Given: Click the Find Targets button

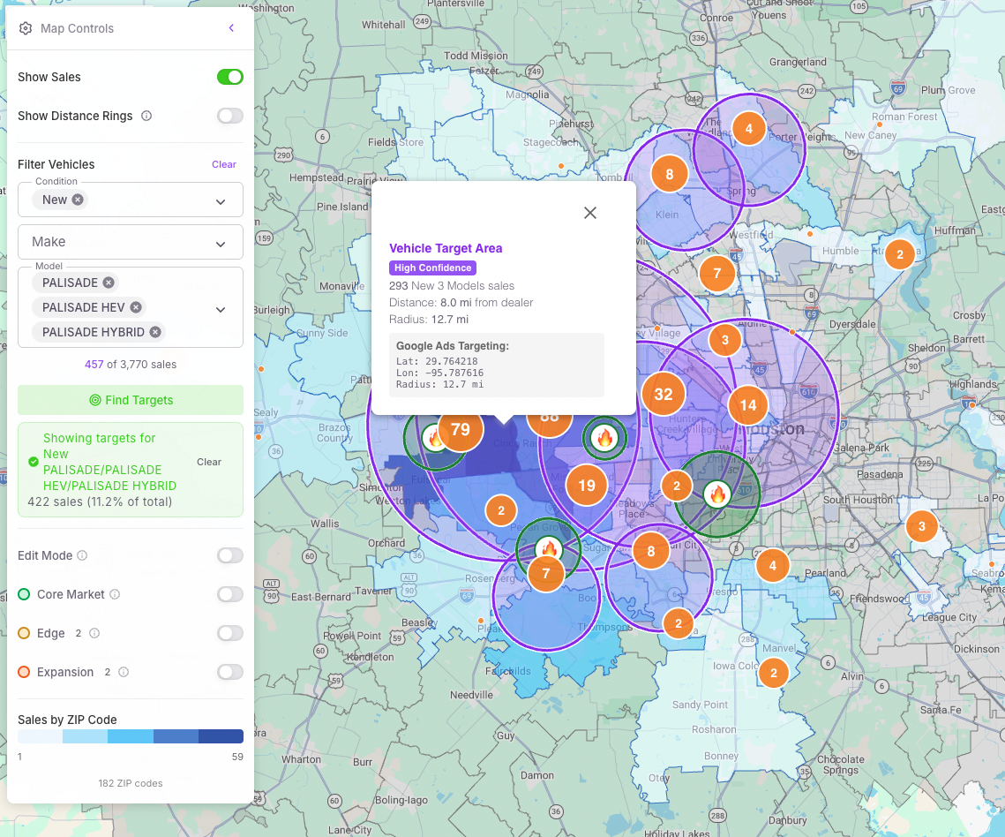Looking at the screenshot, I should click(x=130, y=400).
